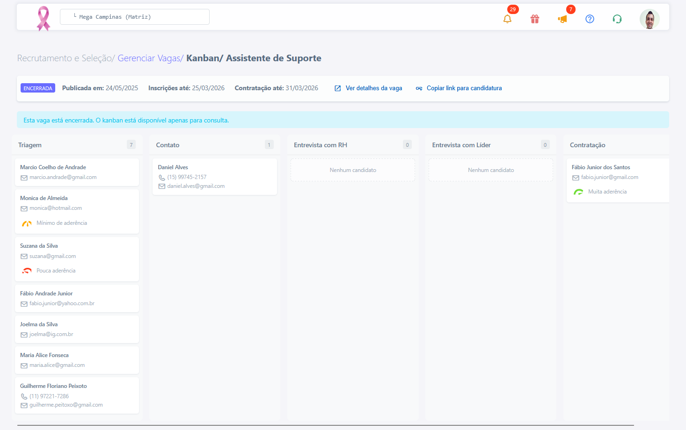Click the chain link icon beside Copiar link
686x430 pixels.
click(x=419, y=88)
